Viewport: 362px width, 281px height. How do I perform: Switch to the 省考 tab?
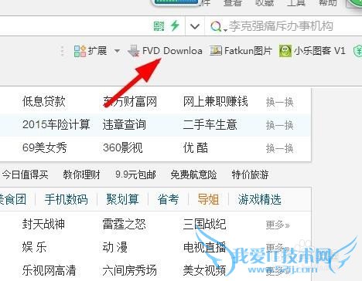point(168,199)
